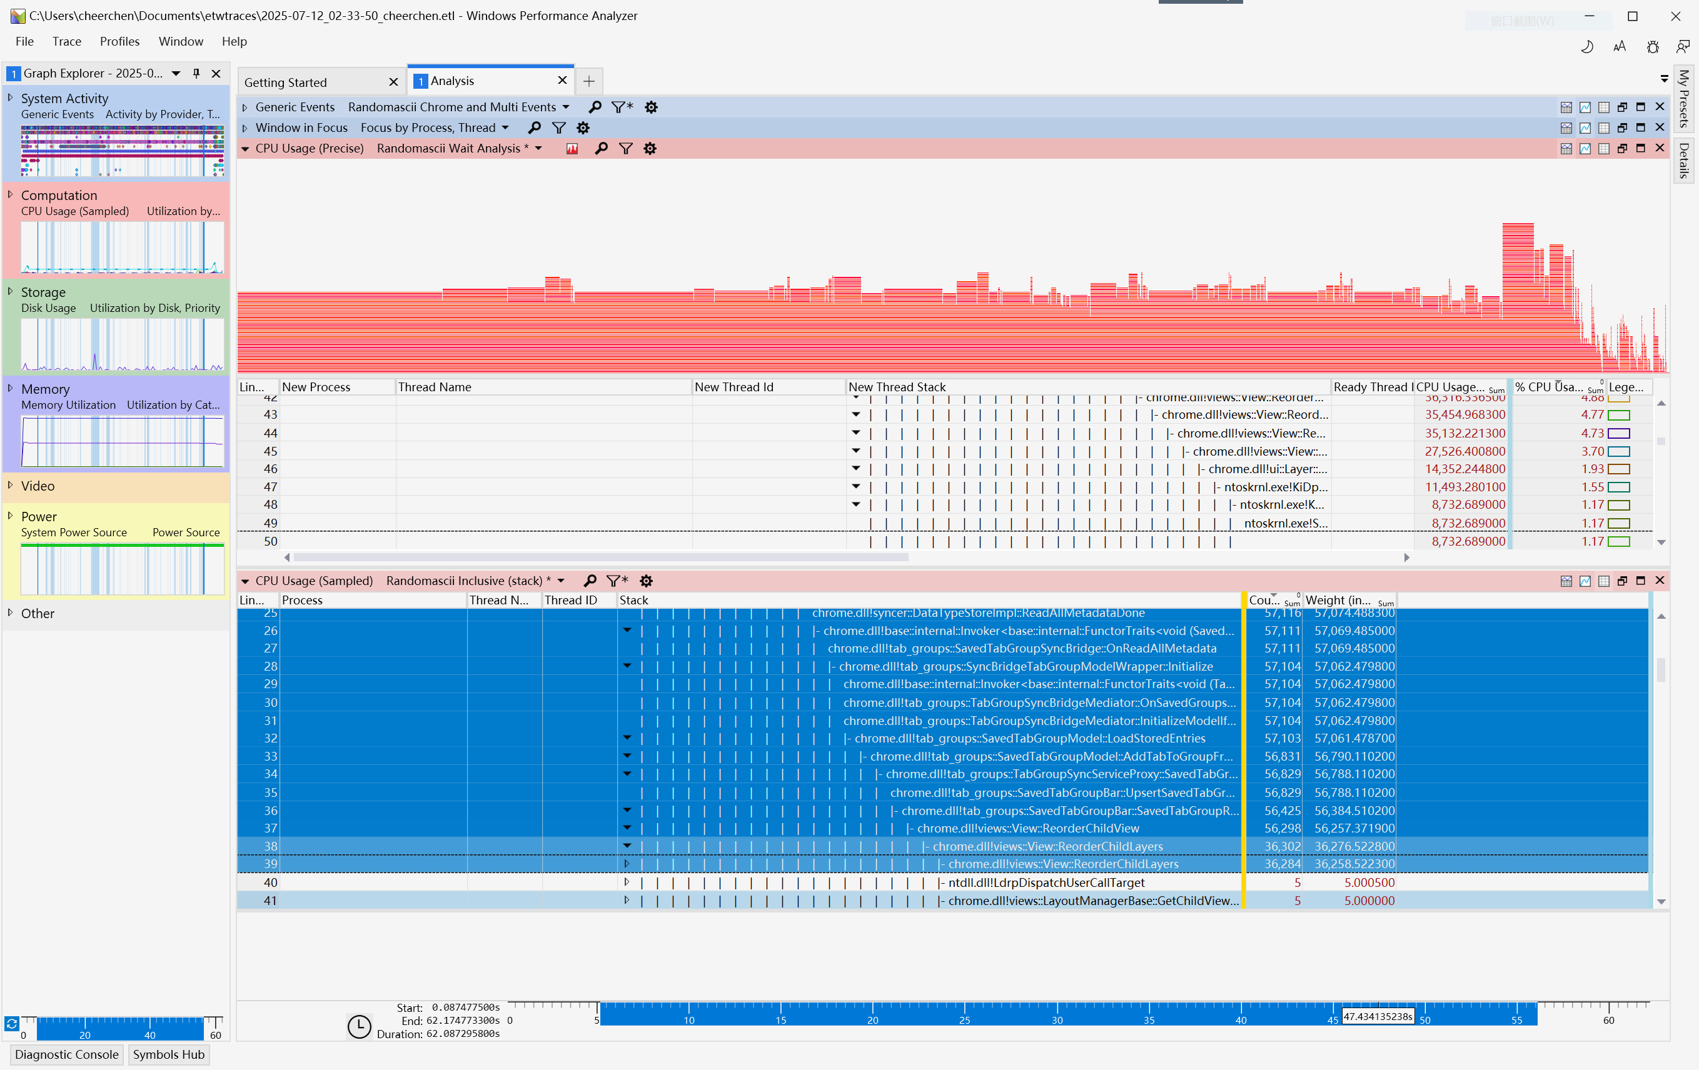
Task: Expand the Generic Events graph panel
Action: (x=245, y=107)
